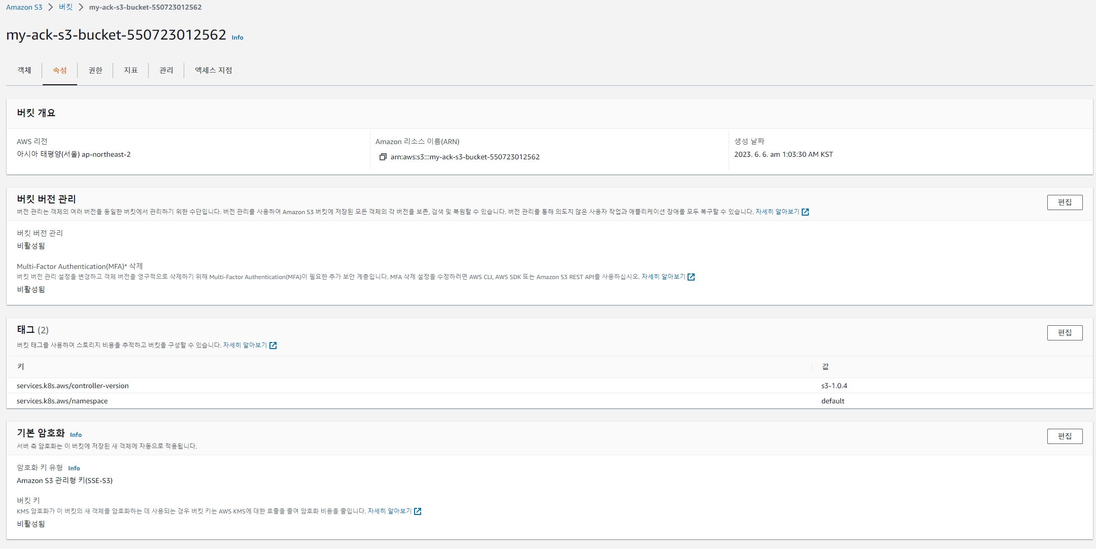The height and width of the screenshot is (549, 1096).
Task: Open the 관리 tab
Action: [166, 70]
